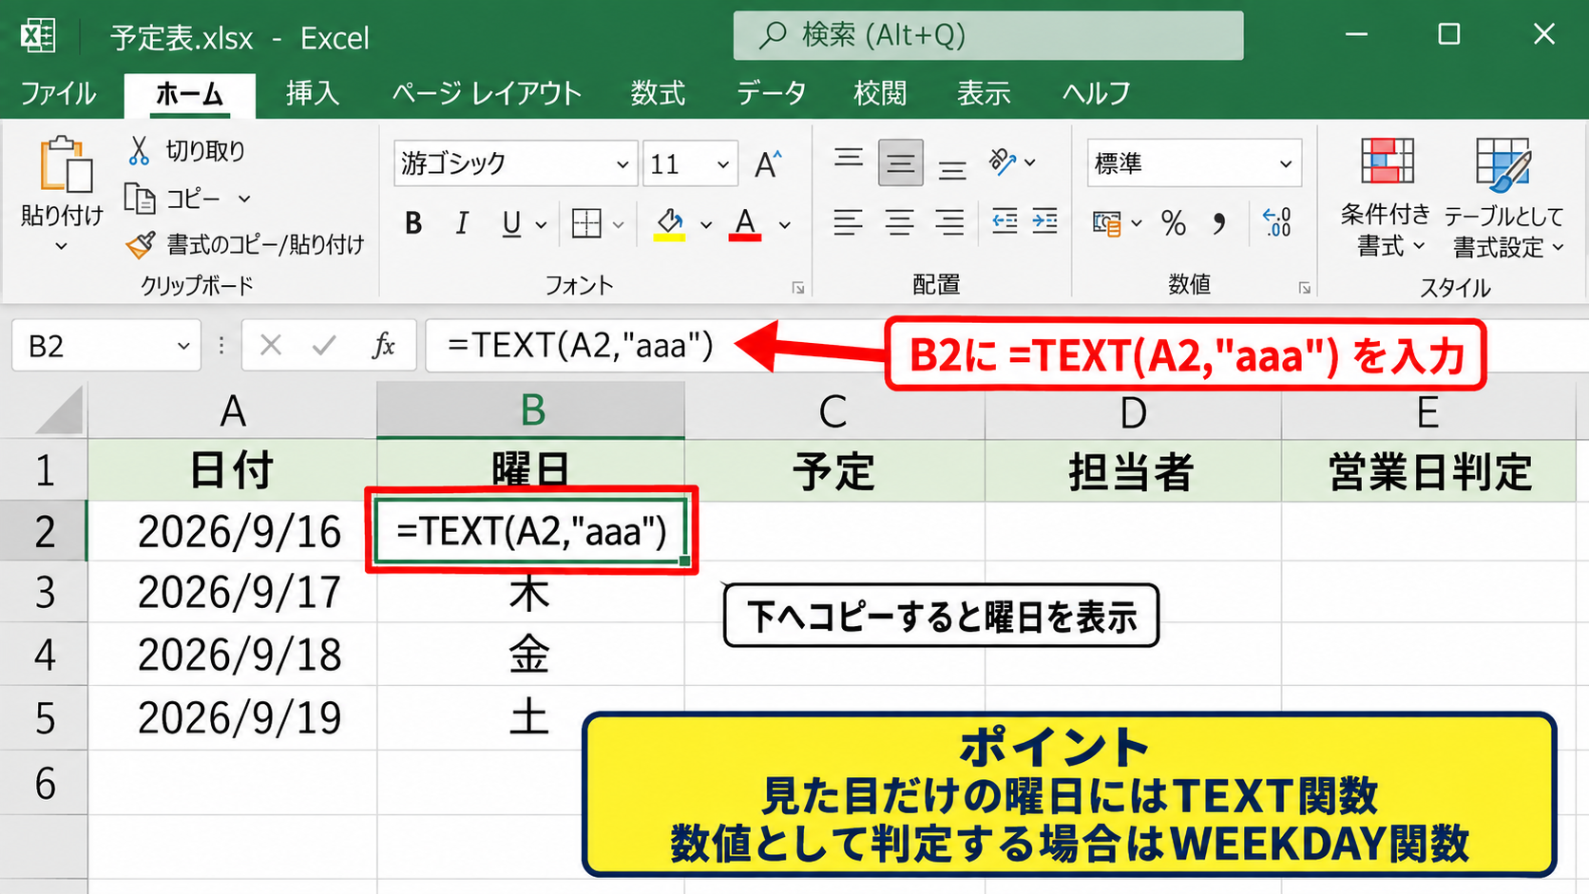The width and height of the screenshot is (1589, 894).
Task: Apply percent style with the % icon
Action: coord(1174,223)
